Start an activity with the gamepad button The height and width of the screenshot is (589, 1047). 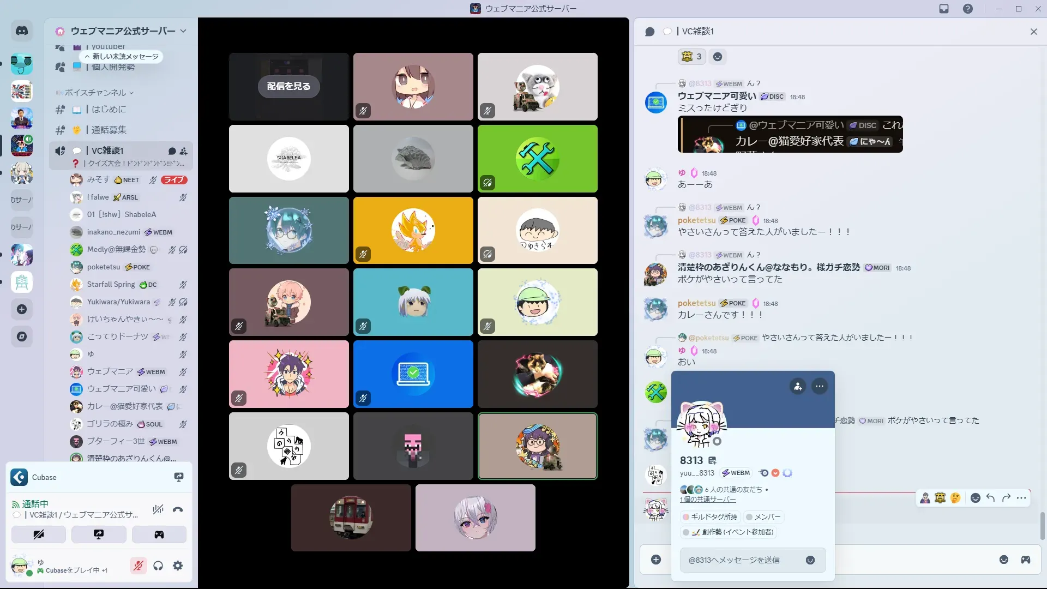click(159, 534)
